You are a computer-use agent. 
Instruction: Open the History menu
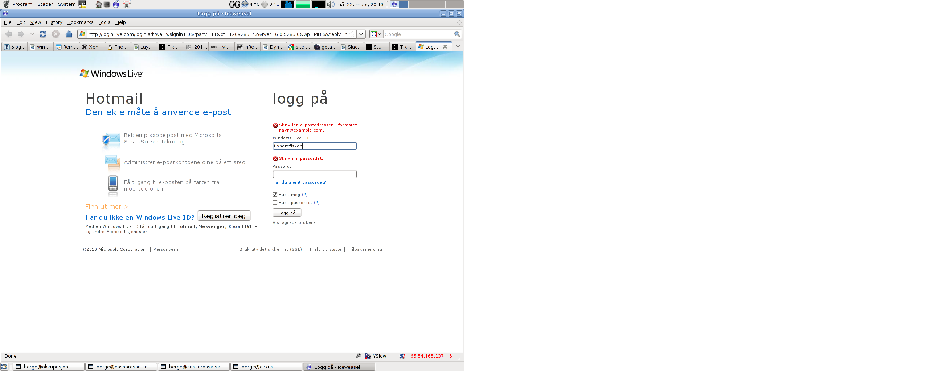(x=54, y=22)
